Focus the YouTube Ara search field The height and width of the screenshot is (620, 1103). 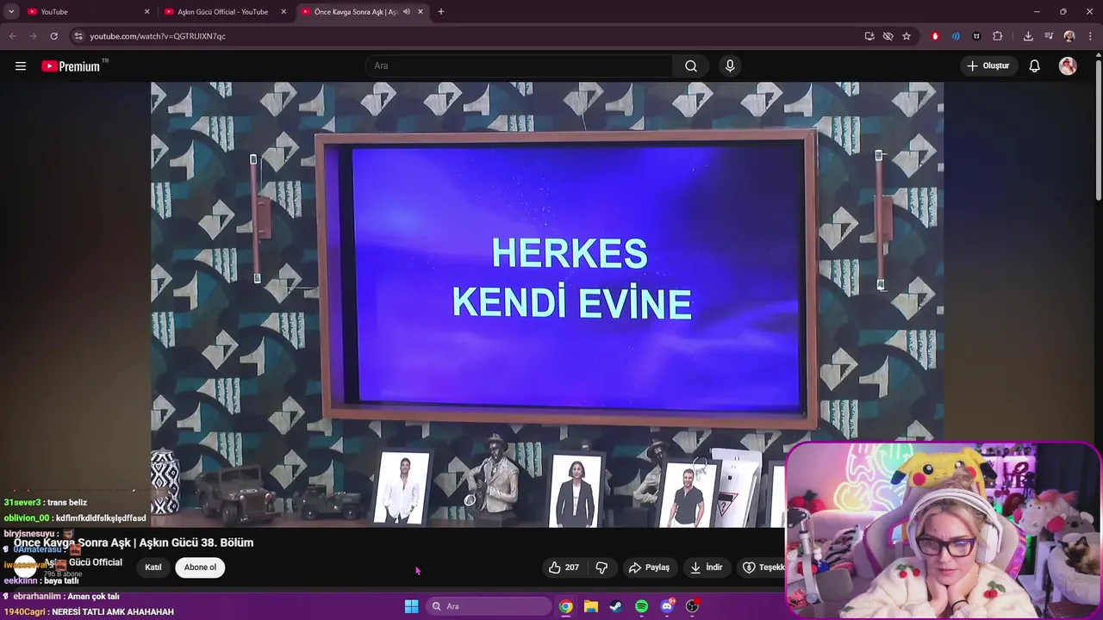pos(520,66)
